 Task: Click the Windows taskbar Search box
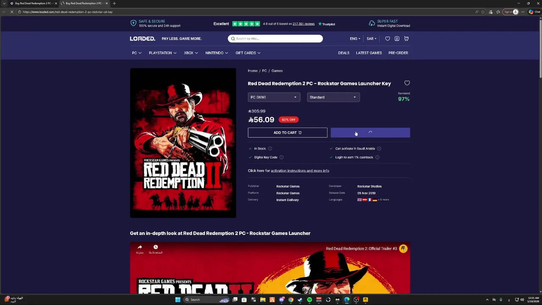207,299
